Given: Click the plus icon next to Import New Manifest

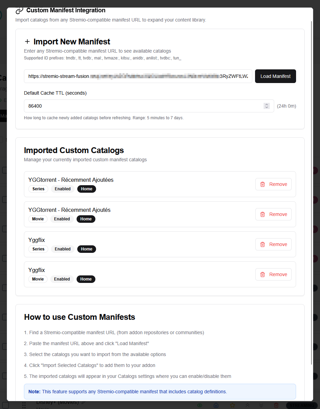Looking at the screenshot, I should [x=27, y=41].
